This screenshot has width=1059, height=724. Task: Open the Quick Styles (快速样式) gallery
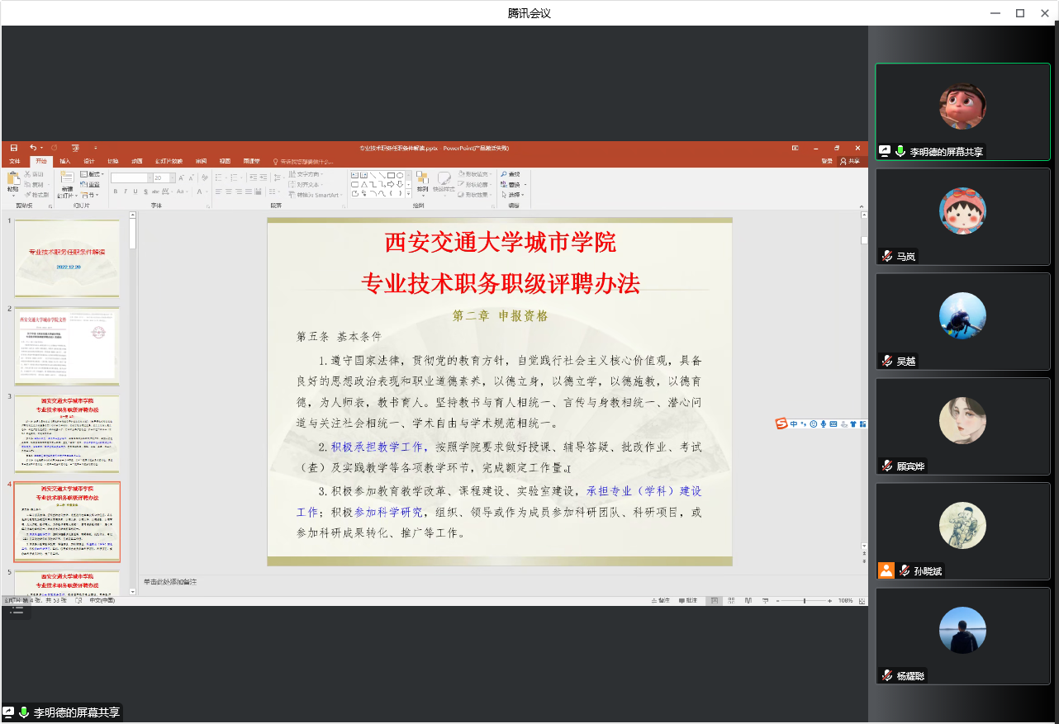[x=444, y=185]
